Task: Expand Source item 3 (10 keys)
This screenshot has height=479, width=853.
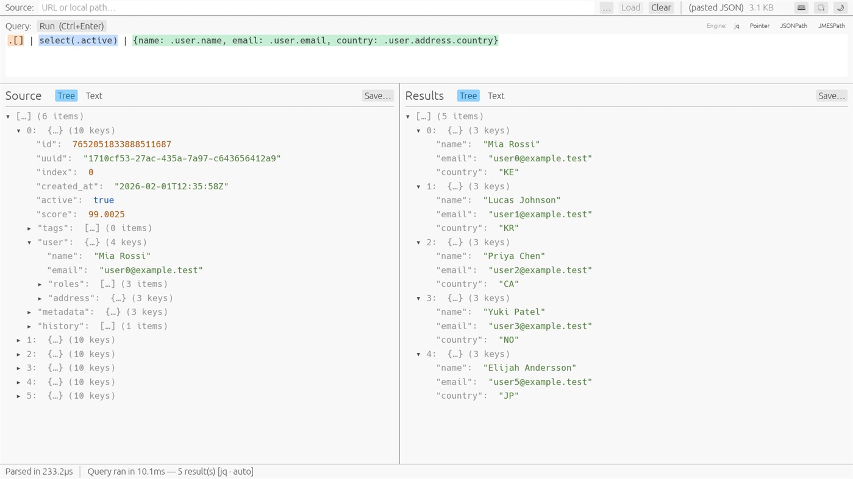Action: [19, 368]
